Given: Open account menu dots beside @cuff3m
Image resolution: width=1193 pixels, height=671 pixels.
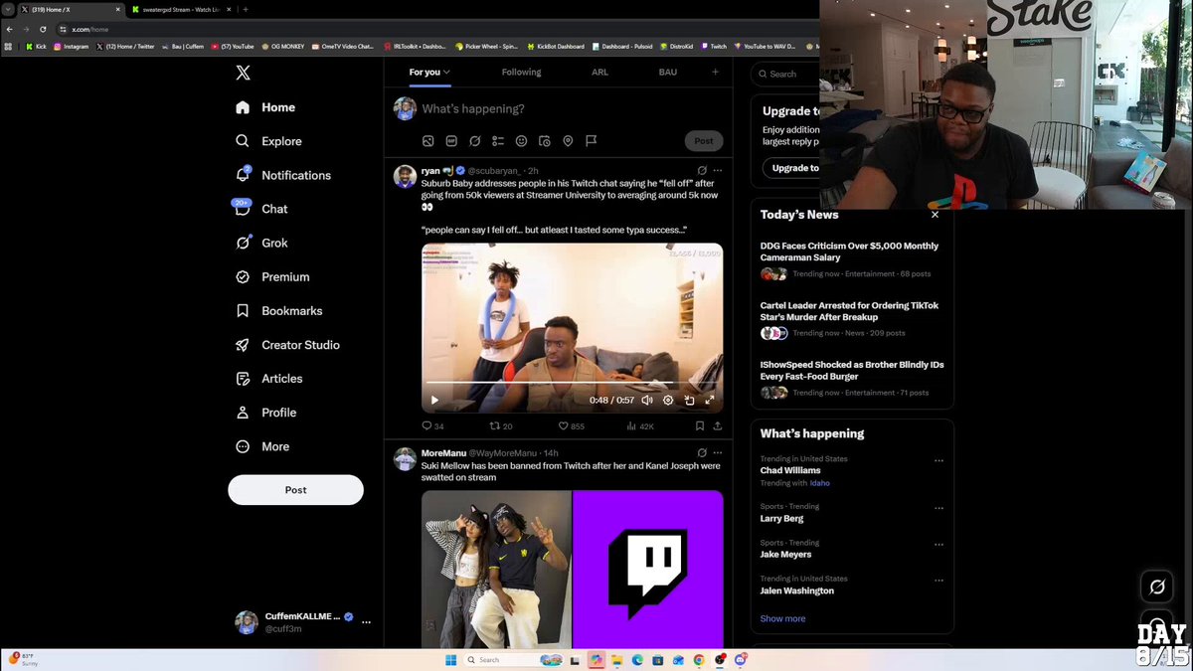Looking at the screenshot, I should coord(366,622).
